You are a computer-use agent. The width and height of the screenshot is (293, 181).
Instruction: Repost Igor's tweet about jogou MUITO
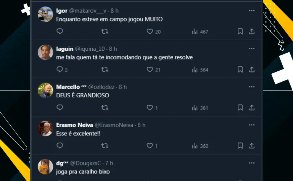click(x=105, y=31)
